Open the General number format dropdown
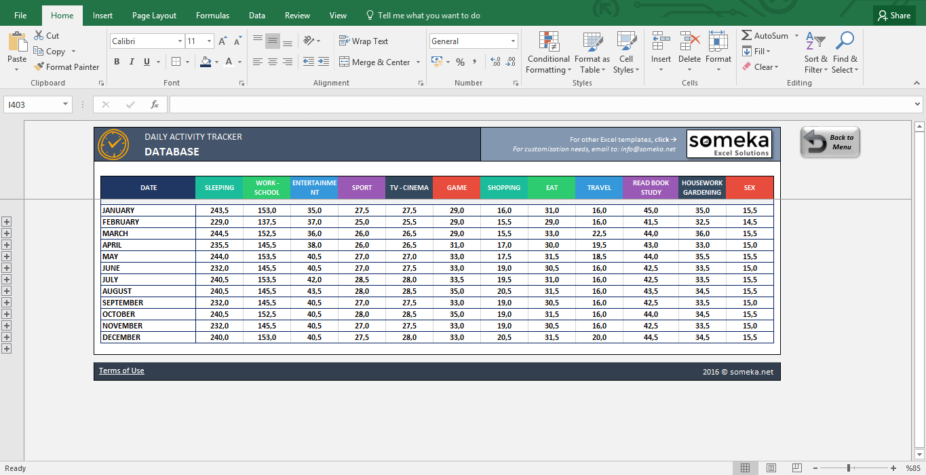This screenshot has width=926, height=475. (513, 41)
